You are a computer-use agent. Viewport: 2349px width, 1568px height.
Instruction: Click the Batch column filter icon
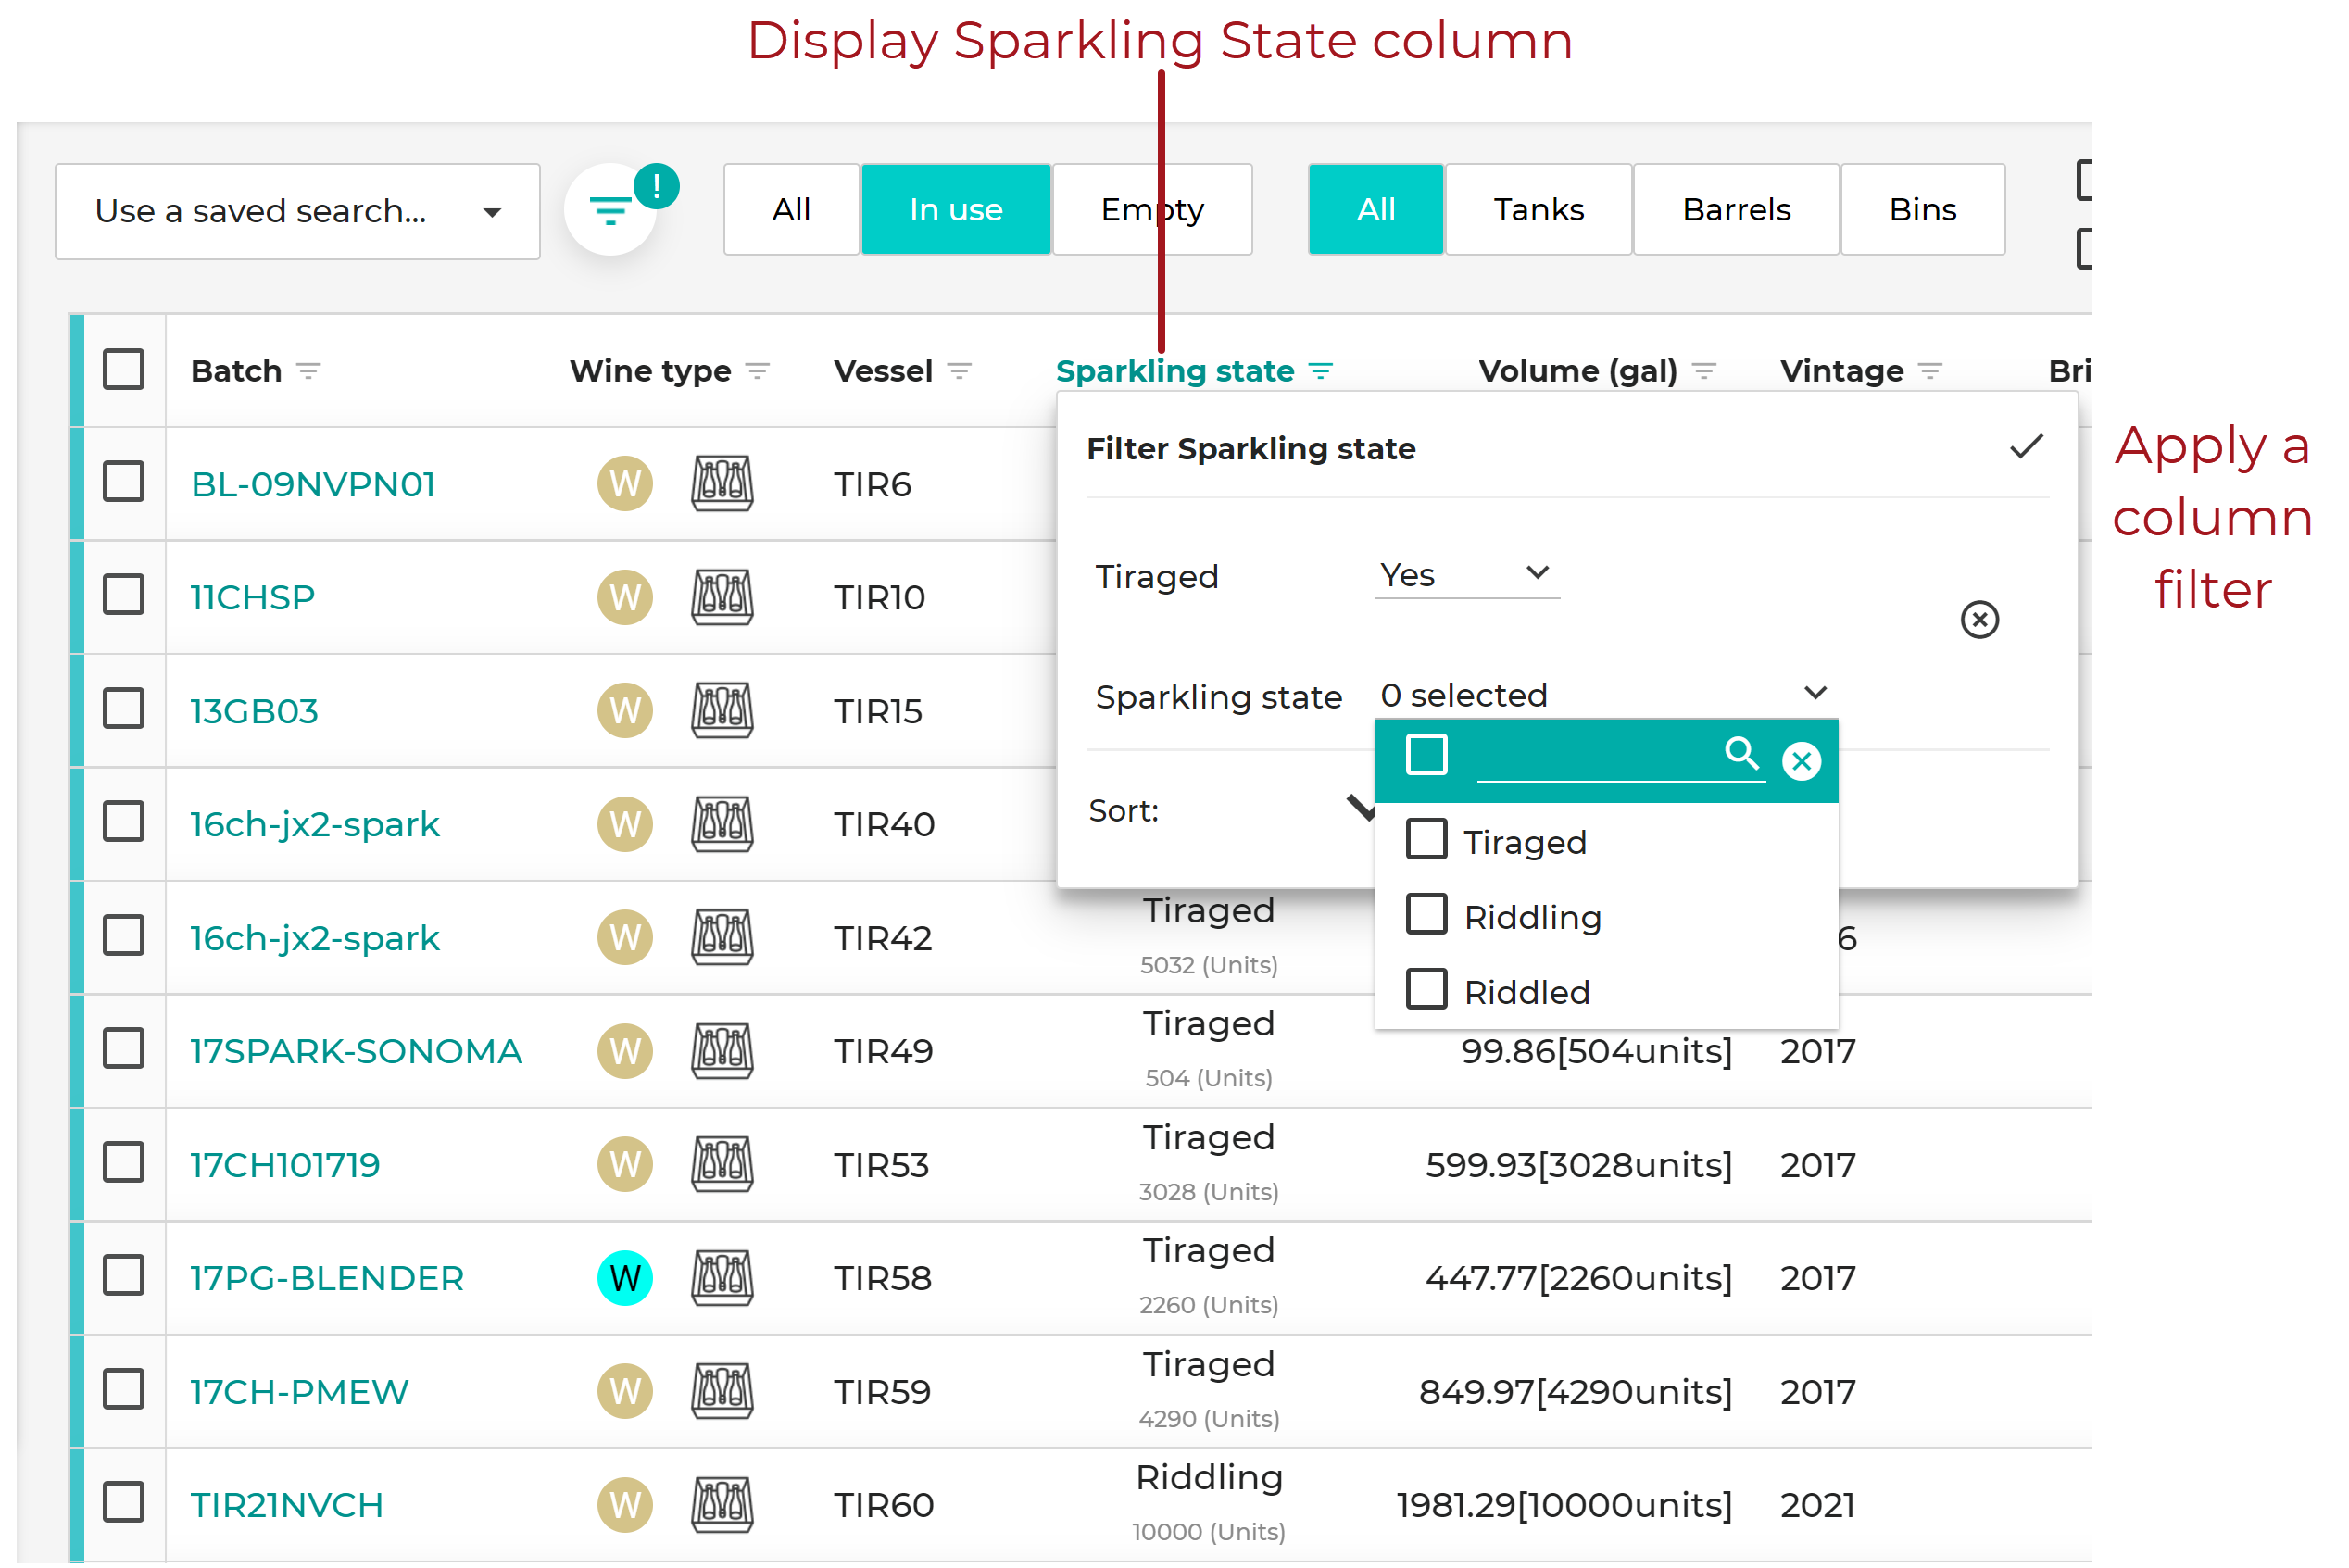pos(308,372)
